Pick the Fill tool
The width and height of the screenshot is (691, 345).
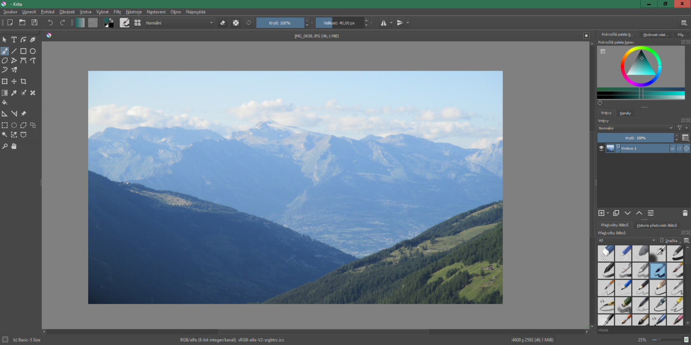point(4,102)
